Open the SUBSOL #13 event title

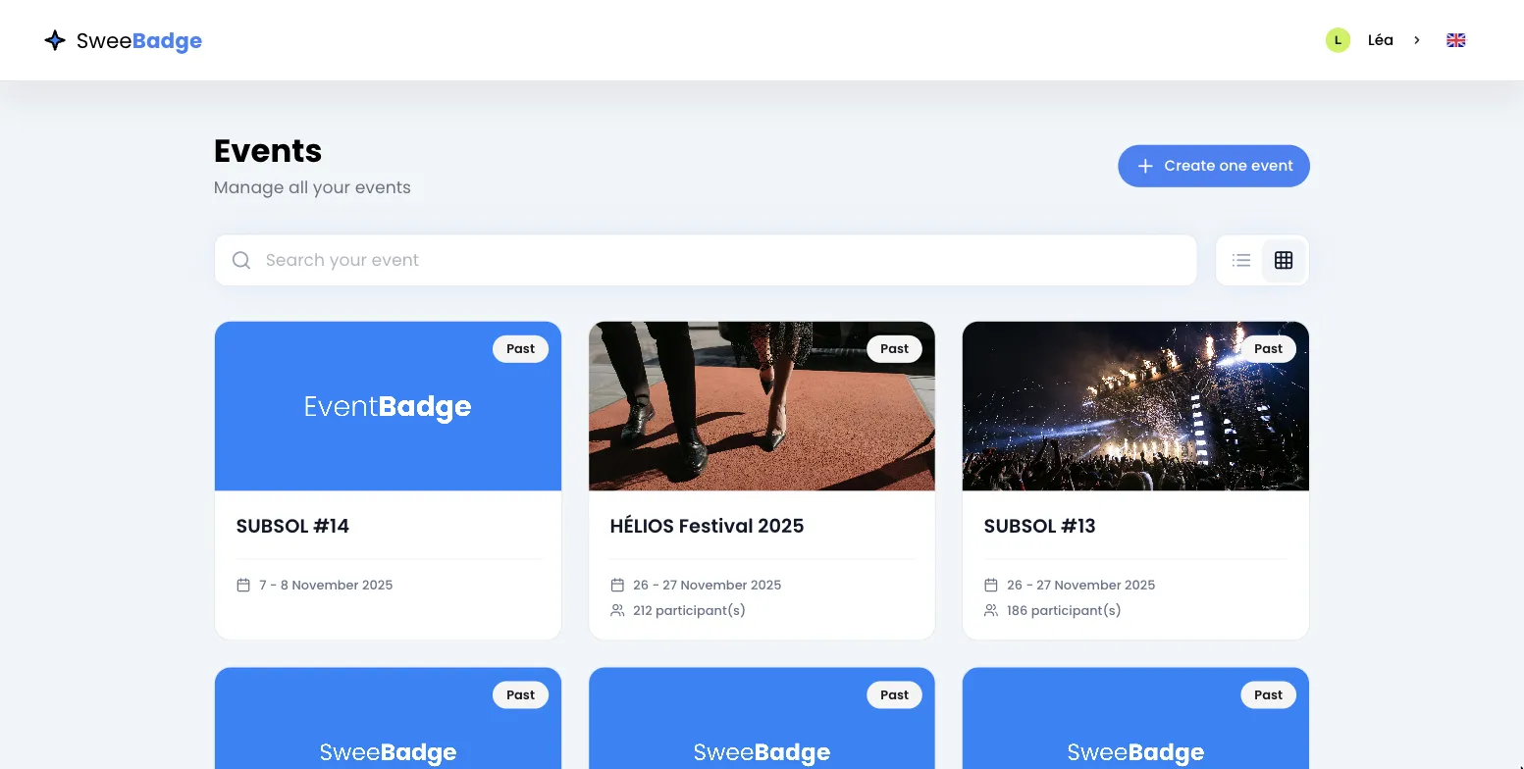point(1039,526)
